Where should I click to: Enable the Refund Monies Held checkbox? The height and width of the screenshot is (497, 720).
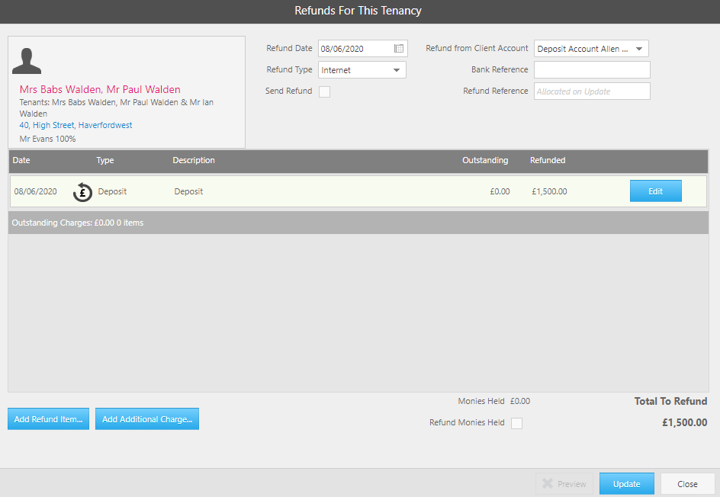(x=516, y=423)
